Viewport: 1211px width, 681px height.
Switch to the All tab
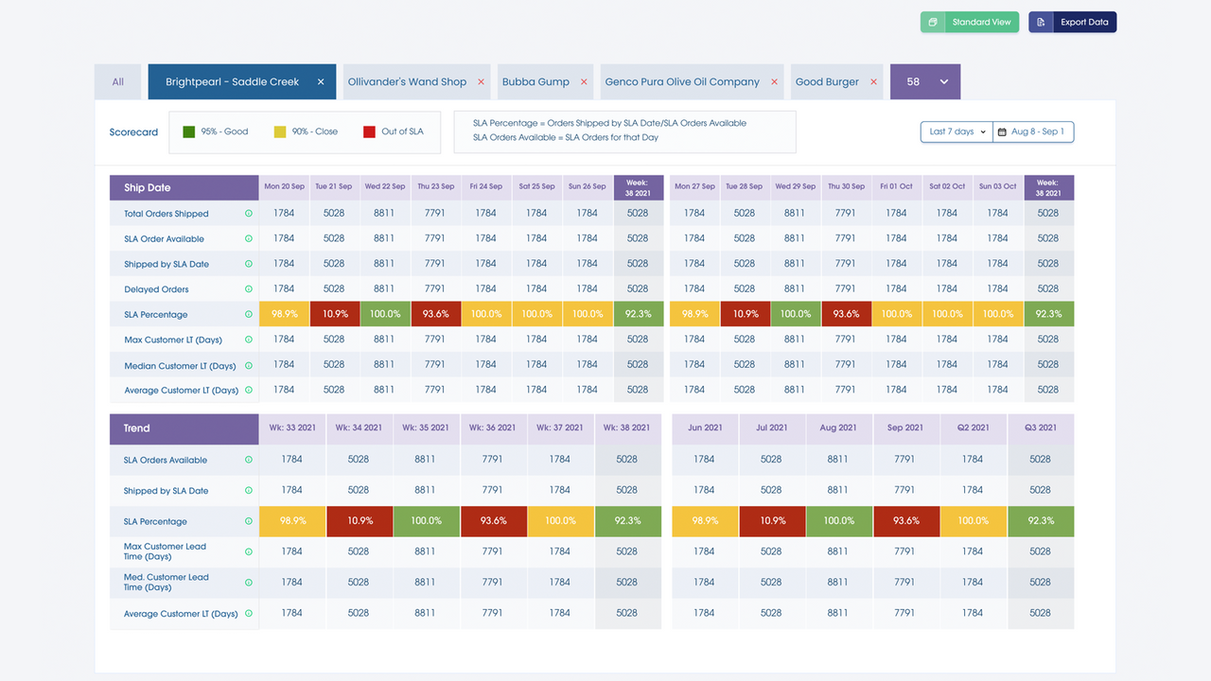pos(117,81)
